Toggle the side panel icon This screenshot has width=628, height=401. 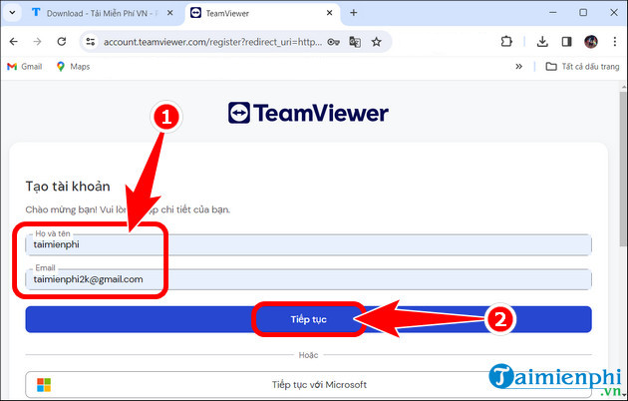point(566,41)
